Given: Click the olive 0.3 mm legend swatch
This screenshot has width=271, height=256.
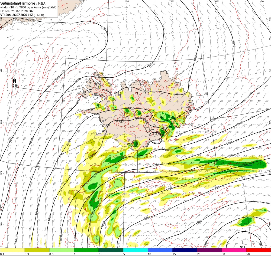Looking at the screenshot, I should (37, 250).
